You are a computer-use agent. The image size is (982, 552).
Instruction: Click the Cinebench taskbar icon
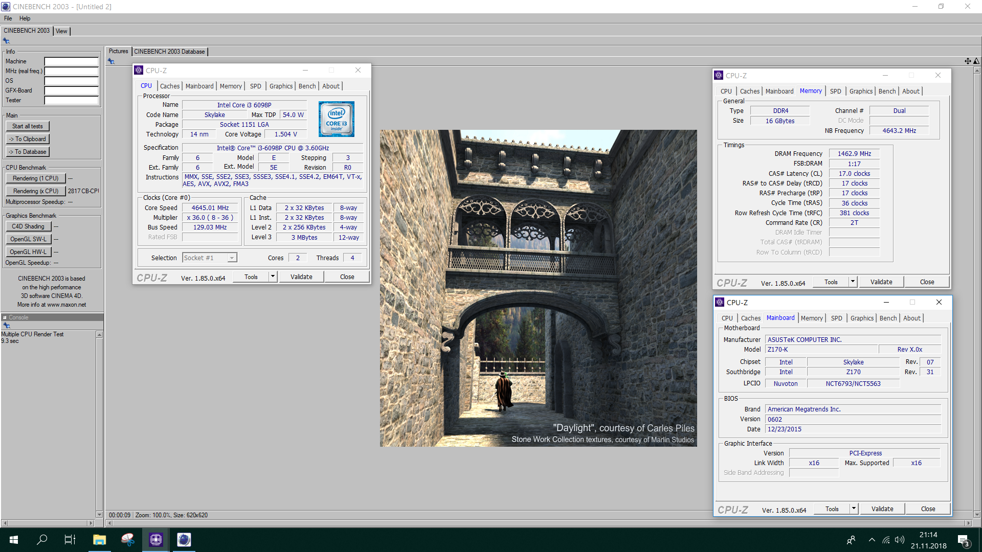(184, 540)
